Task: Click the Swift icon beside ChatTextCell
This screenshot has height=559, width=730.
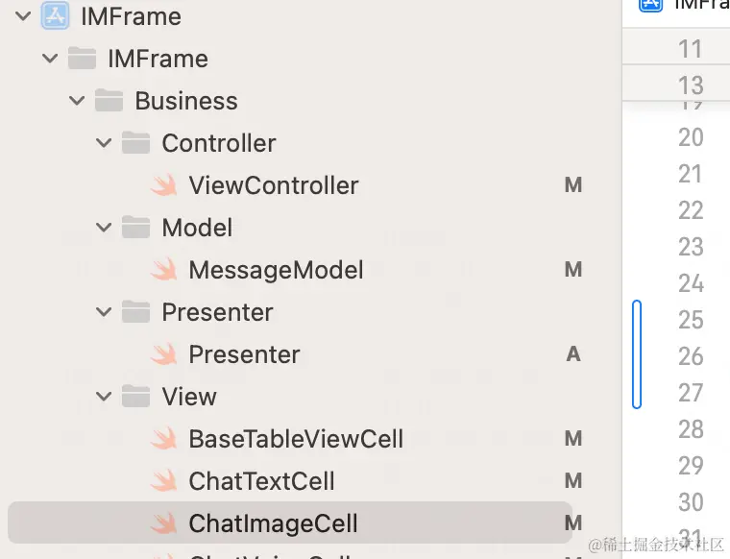Action: [x=164, y=481]
